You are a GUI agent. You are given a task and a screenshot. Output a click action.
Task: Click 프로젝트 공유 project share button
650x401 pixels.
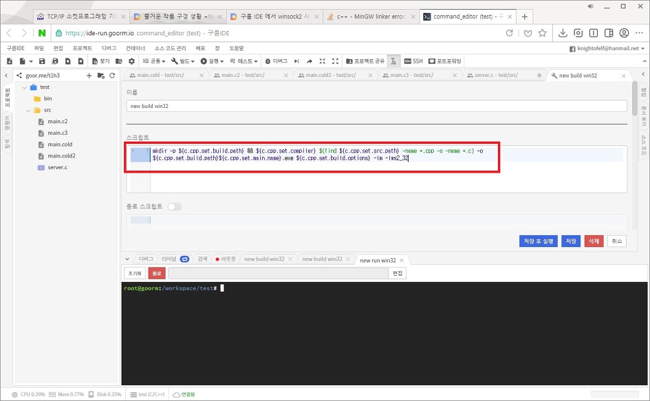click(365, 61)
